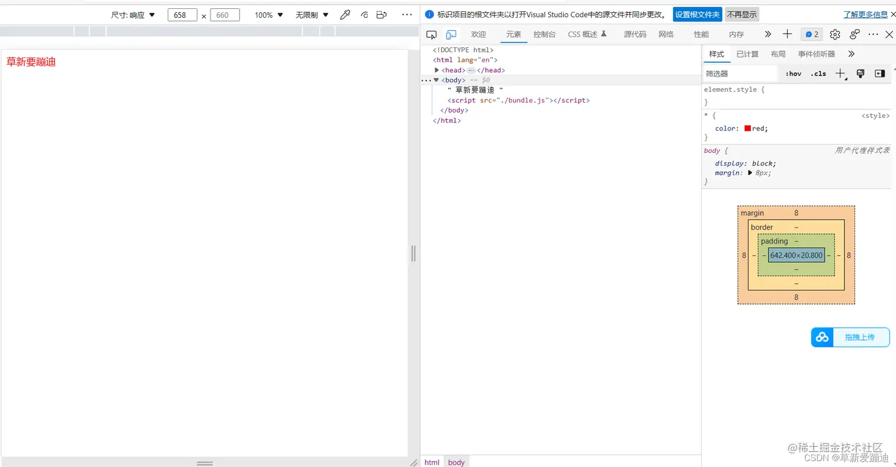Click three dots left of body row

click(426, 80)
